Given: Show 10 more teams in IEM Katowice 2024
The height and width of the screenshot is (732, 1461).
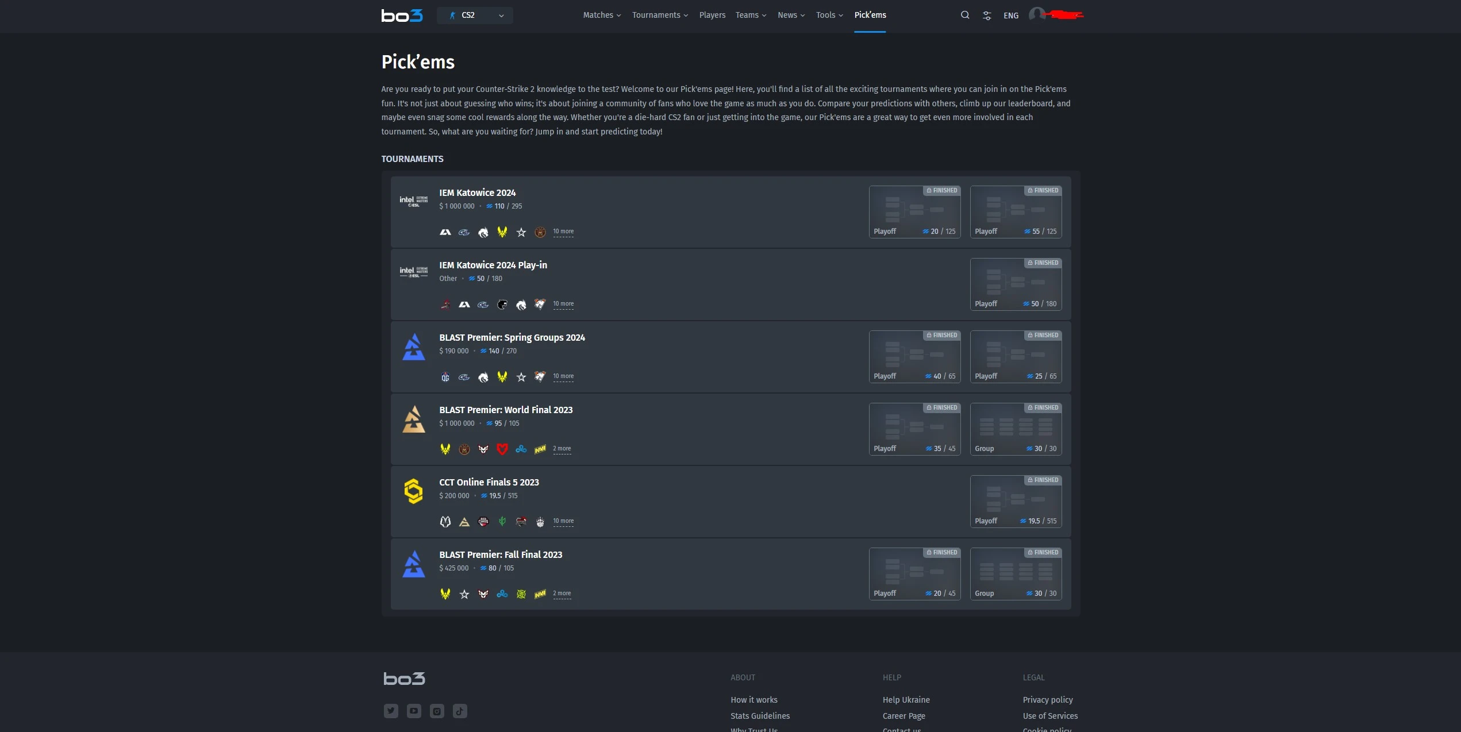Looking at the screenshot, I should point(563,232).
